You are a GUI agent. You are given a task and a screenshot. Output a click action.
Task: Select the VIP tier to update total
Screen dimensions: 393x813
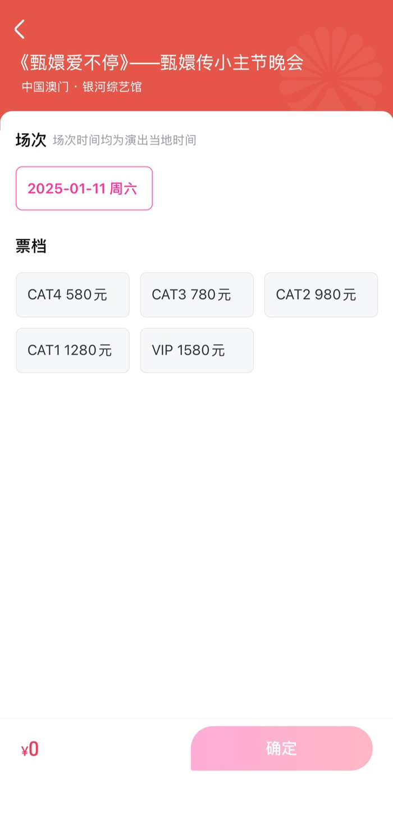196,350
